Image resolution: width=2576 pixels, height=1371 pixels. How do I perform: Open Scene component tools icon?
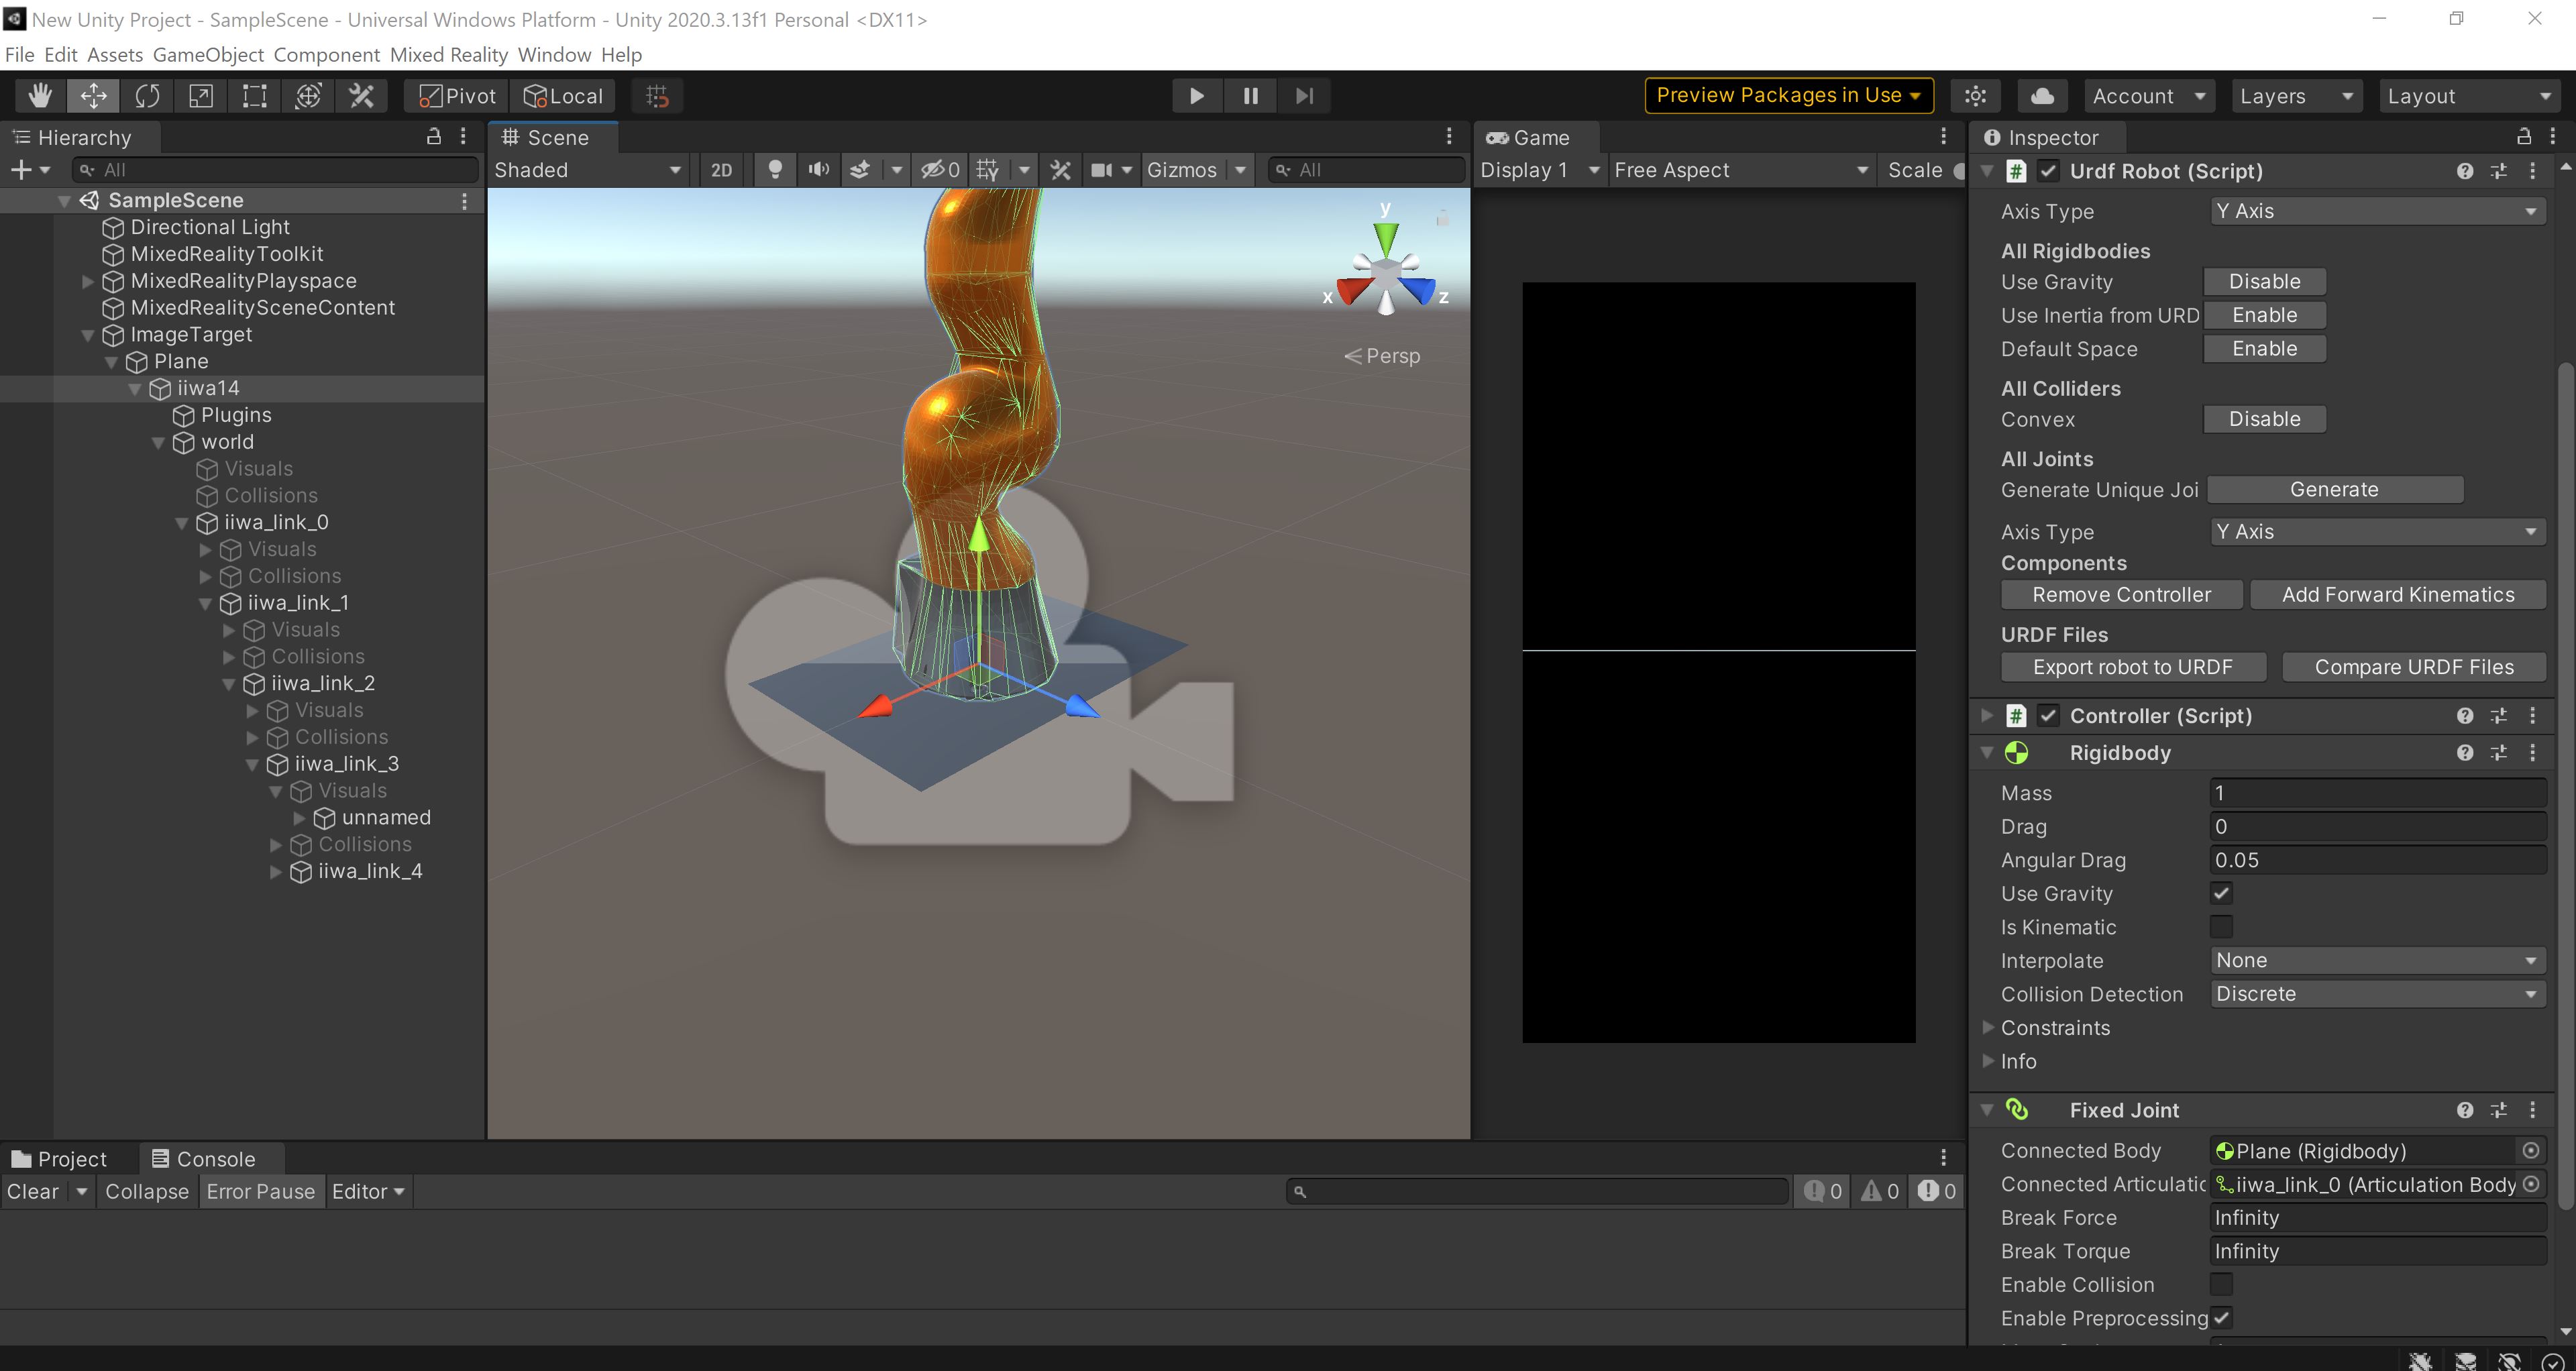[x=1061, y=170]
